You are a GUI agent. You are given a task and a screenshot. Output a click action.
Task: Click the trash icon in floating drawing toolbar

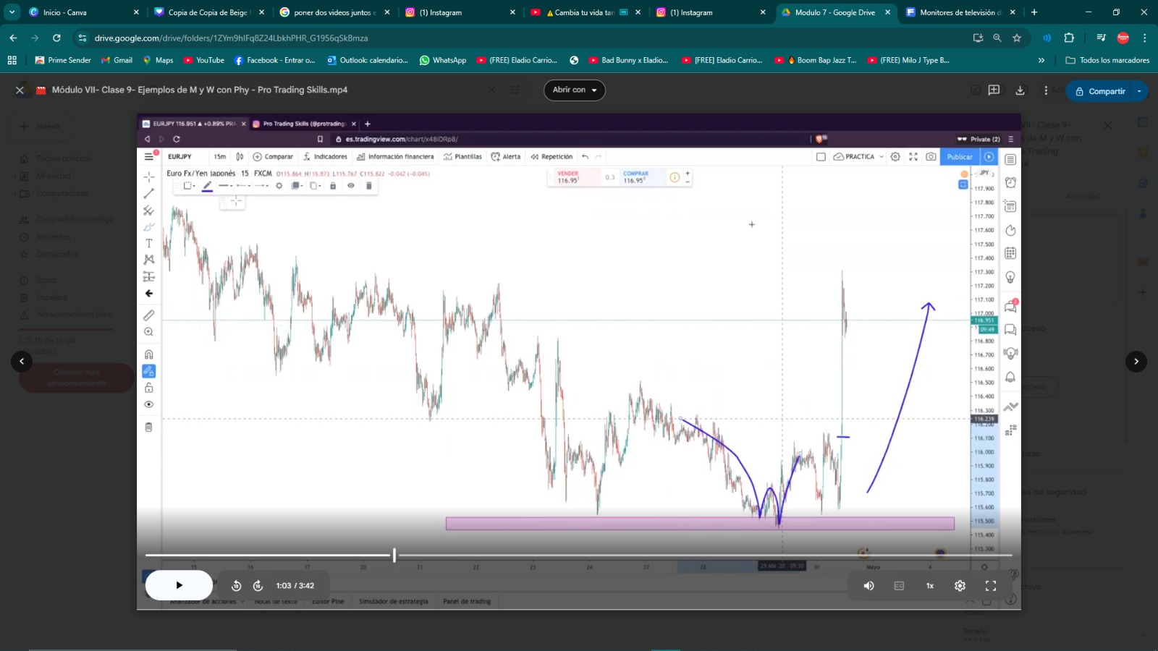coord(368,186)
